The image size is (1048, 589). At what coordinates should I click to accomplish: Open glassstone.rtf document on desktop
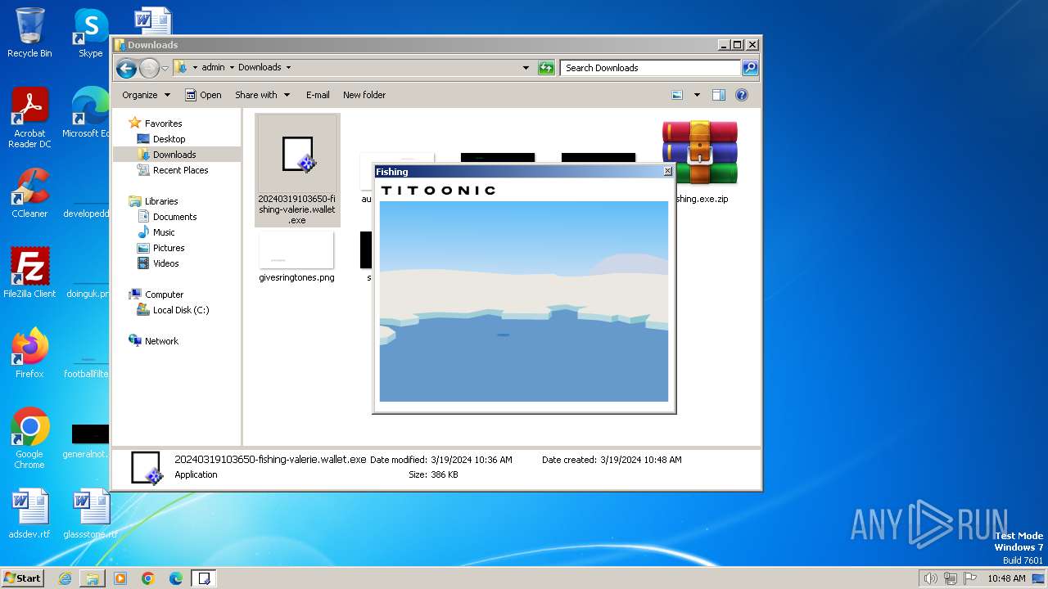pyautogui.click(x=90, y=514)
